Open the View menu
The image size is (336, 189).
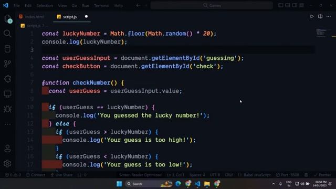[x=62, y=6]
